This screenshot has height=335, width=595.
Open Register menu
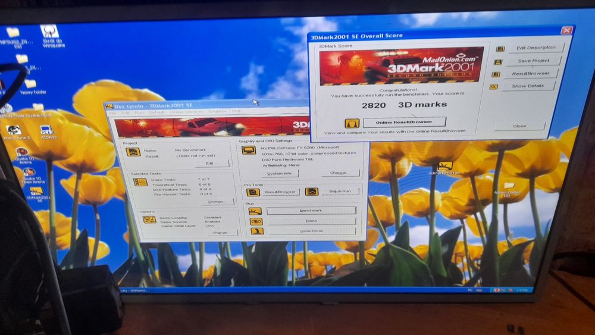click(x=217, y=111)
